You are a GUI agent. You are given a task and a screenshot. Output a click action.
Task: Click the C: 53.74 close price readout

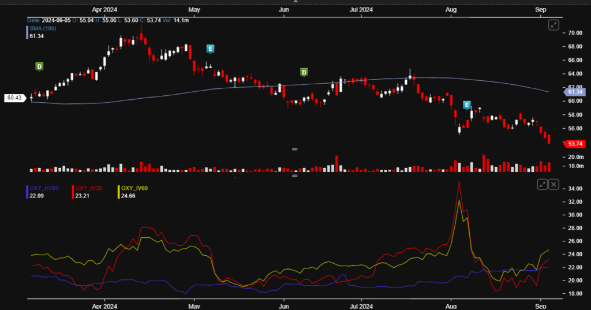[151, 20]
